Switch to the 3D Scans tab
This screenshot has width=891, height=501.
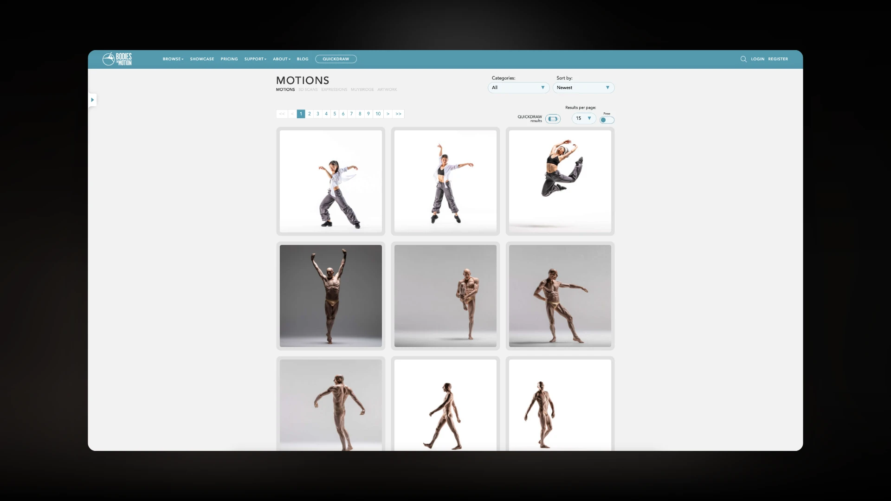308,90
